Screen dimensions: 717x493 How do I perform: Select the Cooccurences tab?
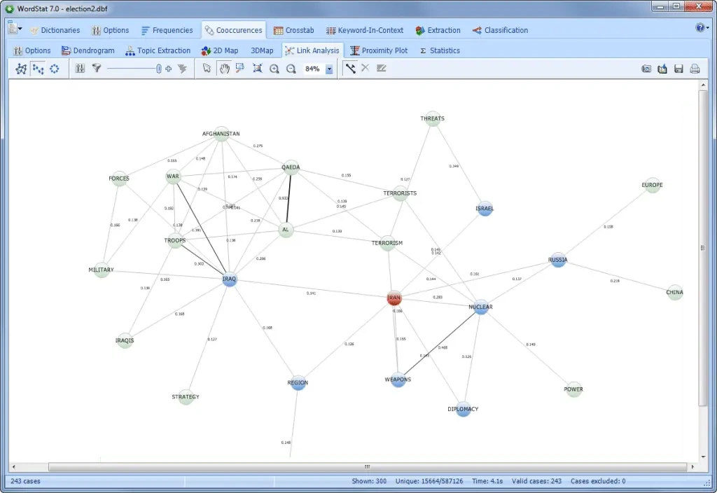(233, 30)
